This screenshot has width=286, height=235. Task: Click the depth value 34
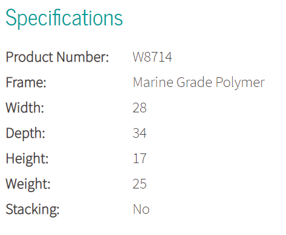140,133
